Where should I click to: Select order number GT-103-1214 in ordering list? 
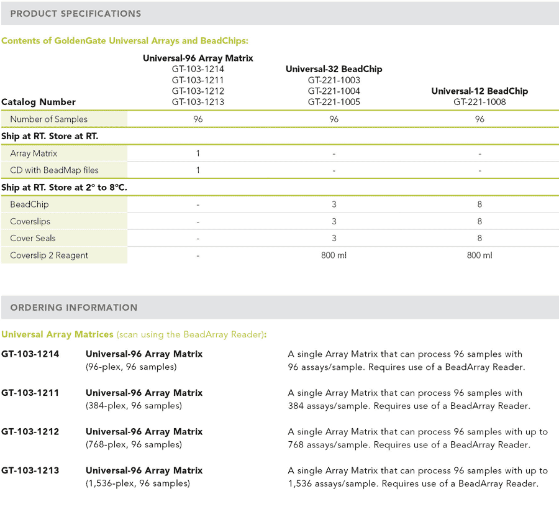tap(30, 354)
